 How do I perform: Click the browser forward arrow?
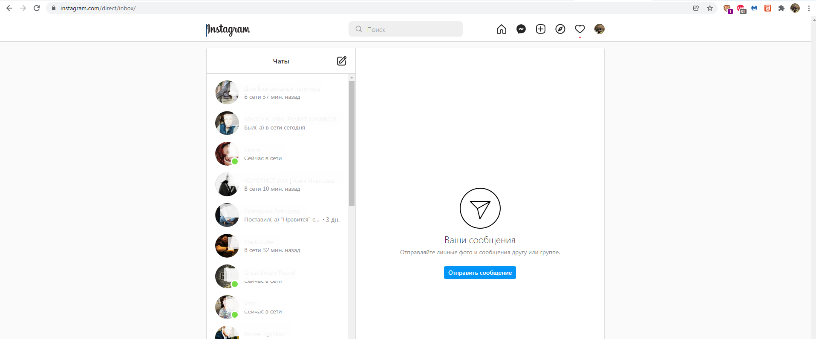point(23,8)
